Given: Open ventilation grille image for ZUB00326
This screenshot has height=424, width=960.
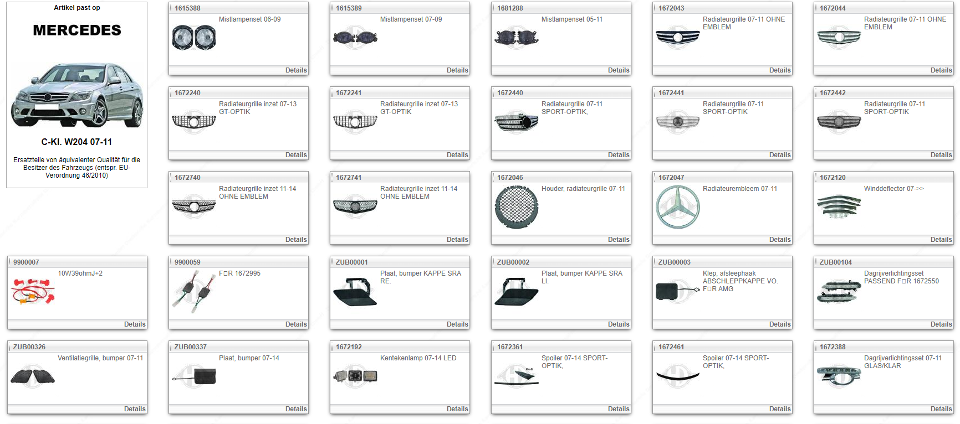Looking at the screenshot, I should pyautogui.click(x=33, y=376).
